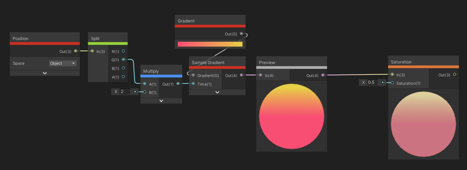Click the Gradient node Out(G) port

pyautogui.click(x=241, y=34)
